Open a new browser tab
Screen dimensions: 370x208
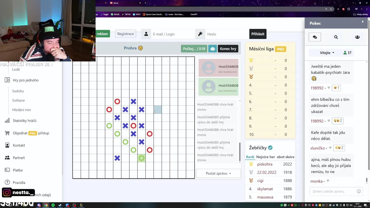[145, 3]
